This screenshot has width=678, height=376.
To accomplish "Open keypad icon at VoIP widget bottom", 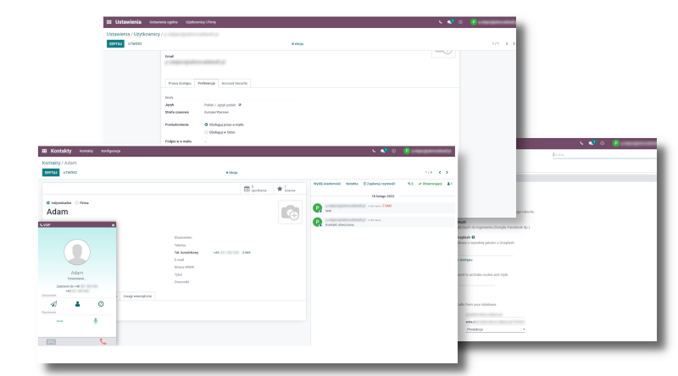I will click(x=51, y=342).
